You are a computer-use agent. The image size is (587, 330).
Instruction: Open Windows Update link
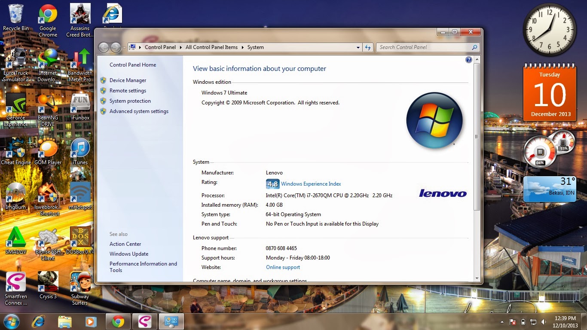coord(129,254)
